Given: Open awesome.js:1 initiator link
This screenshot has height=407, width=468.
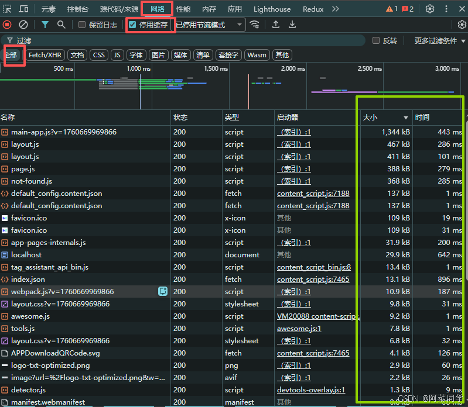Looking at the screenshot, I should point(299,329).
